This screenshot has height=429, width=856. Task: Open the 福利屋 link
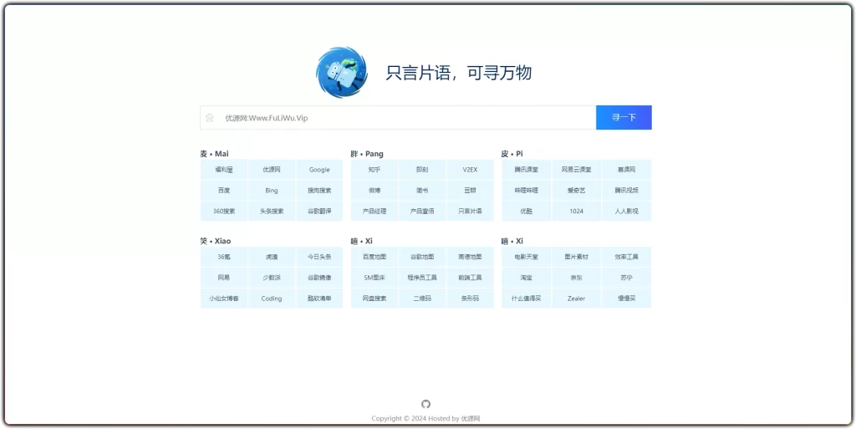coord(224,170)
